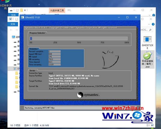The height and width of the screenshot is (129, 161).
Task: Click the search magnifier icon
Action: click(x=150, y=30)
